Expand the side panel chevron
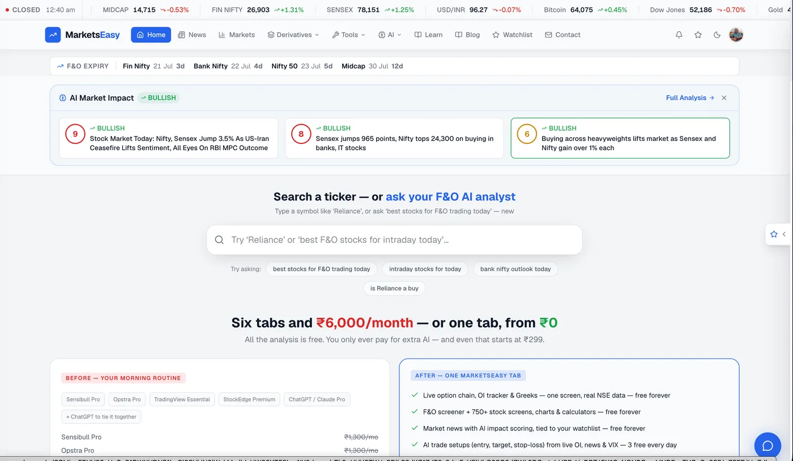Viewport: 793px width, 461px height. 785,234
